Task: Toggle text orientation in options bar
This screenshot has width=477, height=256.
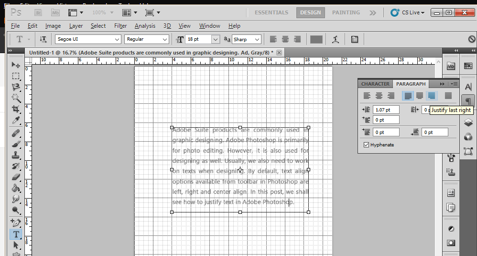Action: click(43, 39)
